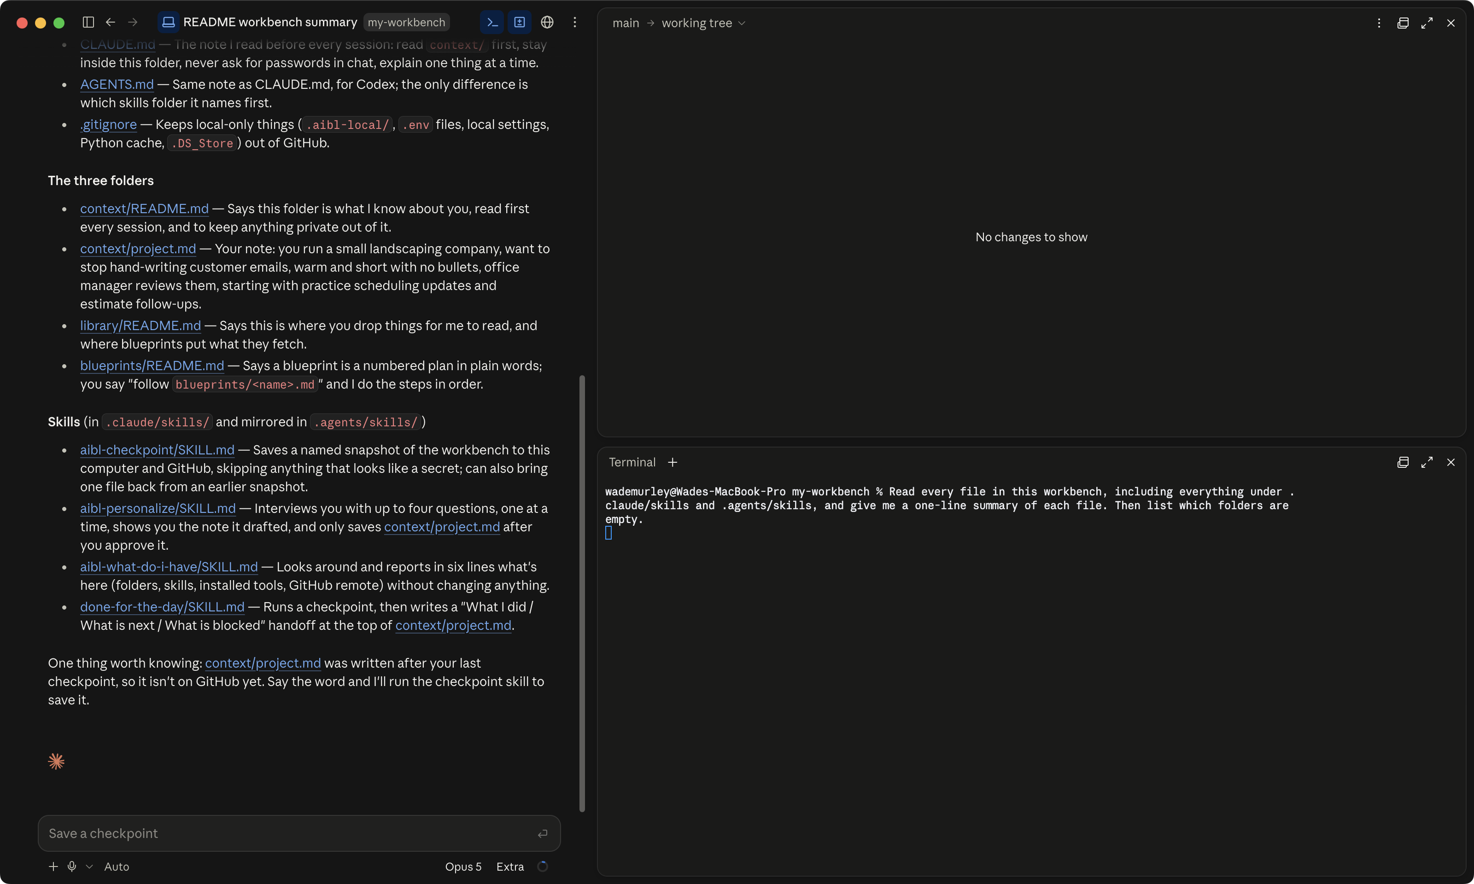Expand the microphone options chevron
This screenshot has width=1474, height=884.
point(89,866)
